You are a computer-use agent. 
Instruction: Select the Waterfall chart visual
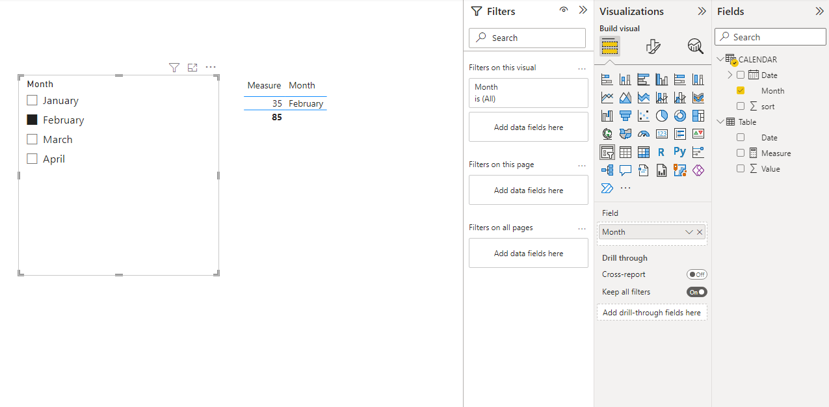pos(607,116)
